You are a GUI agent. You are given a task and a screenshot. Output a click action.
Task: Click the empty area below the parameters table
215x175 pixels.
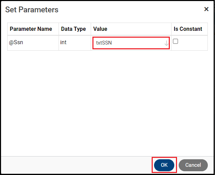107,103
